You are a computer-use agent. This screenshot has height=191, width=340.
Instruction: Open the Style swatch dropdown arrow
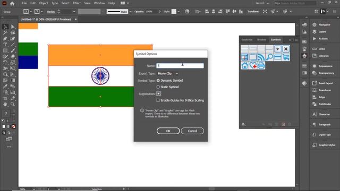pyautogui.click(x=178, y=12)
